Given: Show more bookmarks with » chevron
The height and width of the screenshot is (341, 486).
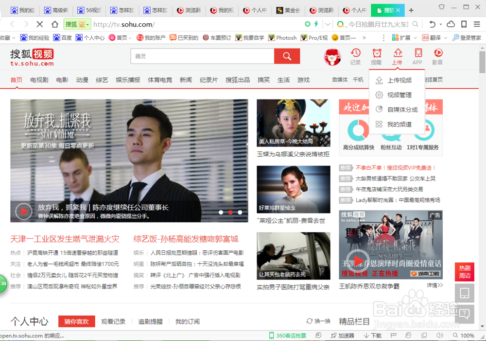Looking at the screenshot, I should coord(364,38).
